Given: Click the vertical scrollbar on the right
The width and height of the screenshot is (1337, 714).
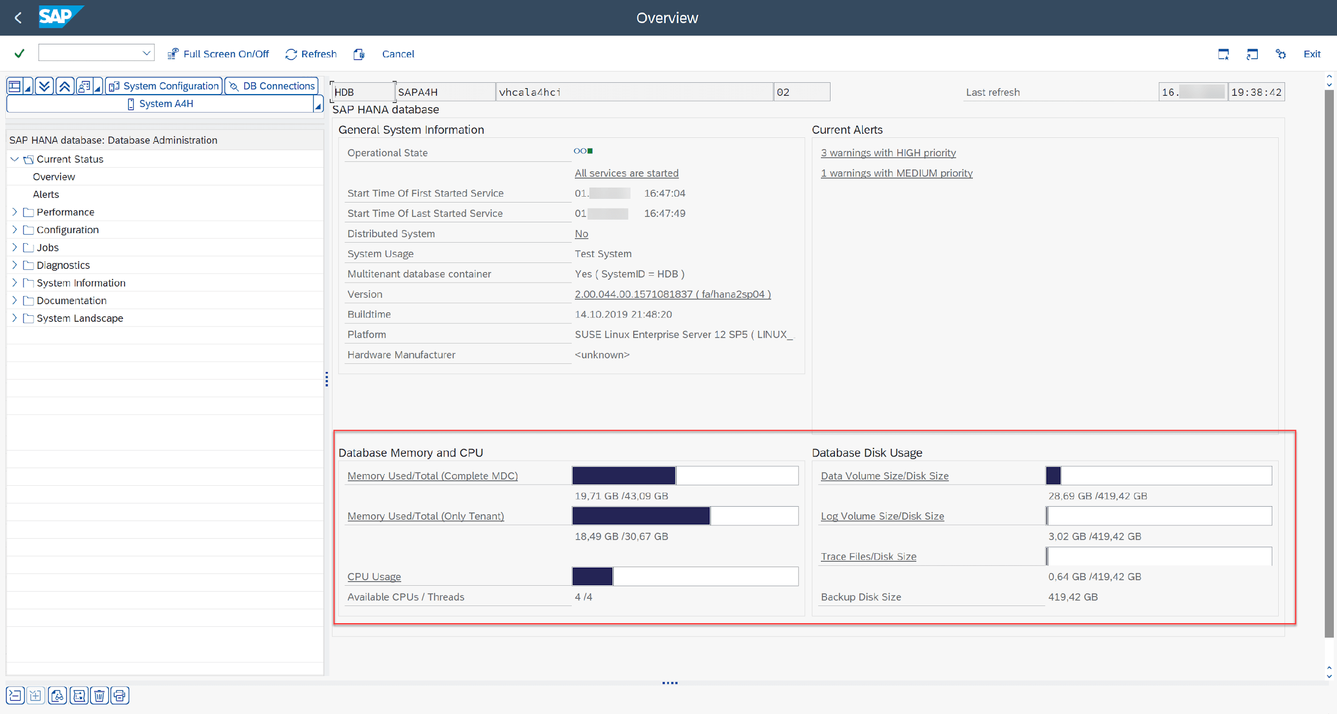Looking at the screenshot, I should [1329, 363].
